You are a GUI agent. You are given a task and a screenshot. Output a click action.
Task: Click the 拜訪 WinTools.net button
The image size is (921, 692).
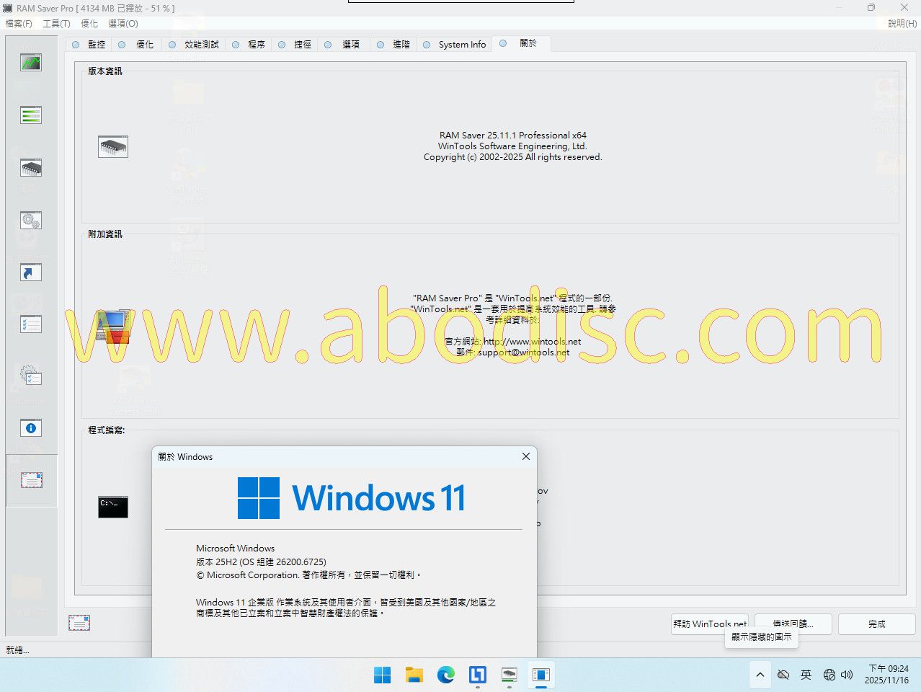click(709, 624)
